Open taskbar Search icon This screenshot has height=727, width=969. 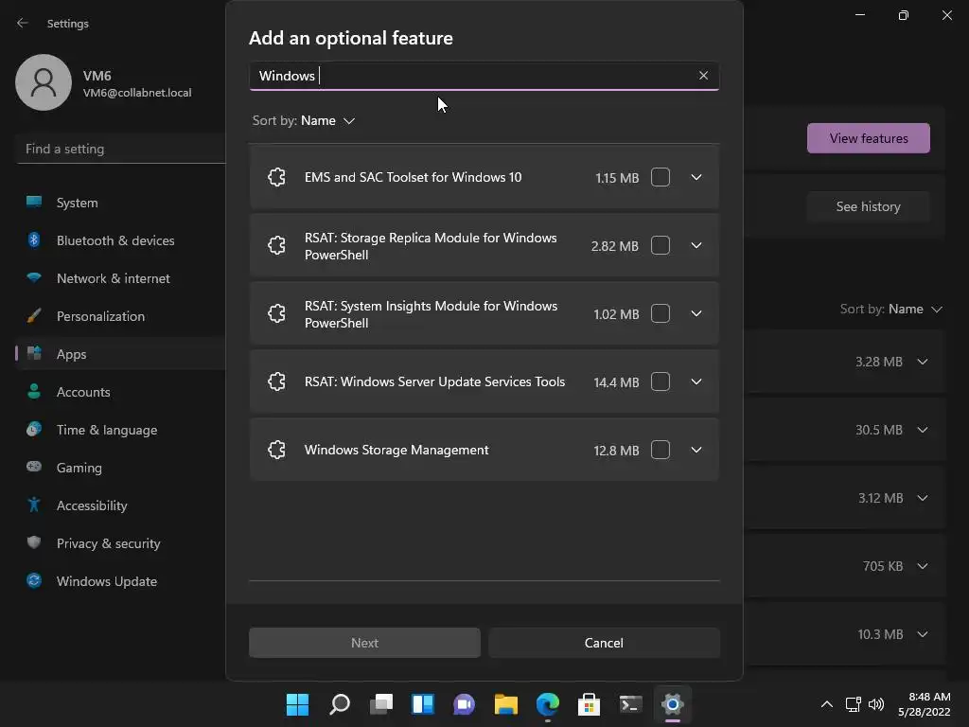point(339,704)
